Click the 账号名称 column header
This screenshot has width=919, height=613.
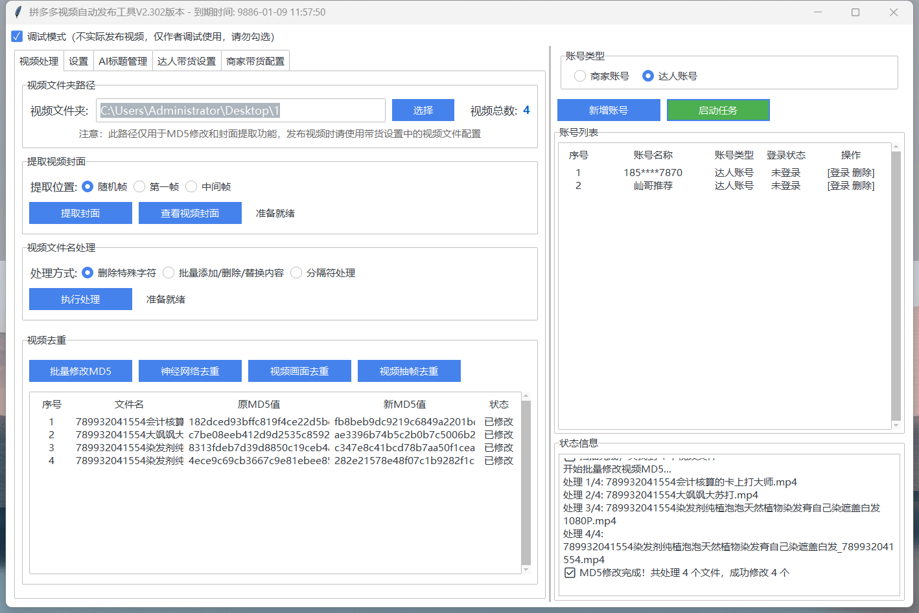[653, 155]
